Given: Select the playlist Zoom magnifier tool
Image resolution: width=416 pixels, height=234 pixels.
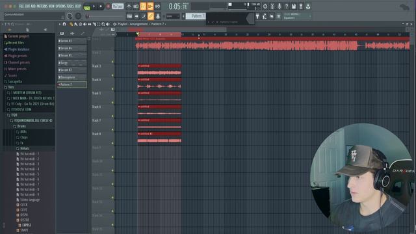Looking at the screenshot, I should [103, 24].
